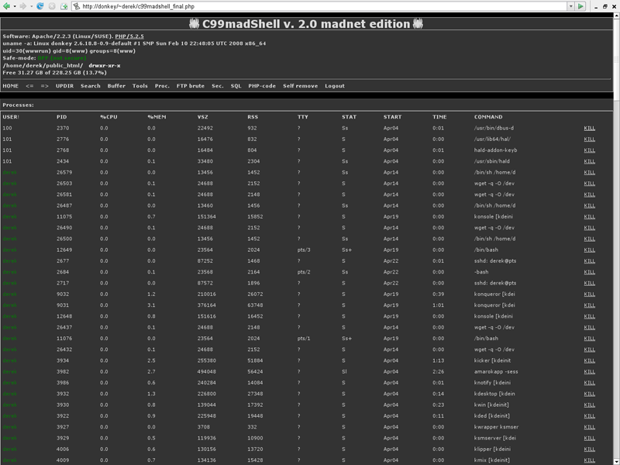Open the back-history dropdown arrow
This screenshot has width=620, height=465.
coord(15,6)
